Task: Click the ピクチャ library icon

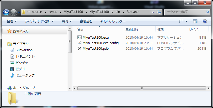Action: (12, 63)
